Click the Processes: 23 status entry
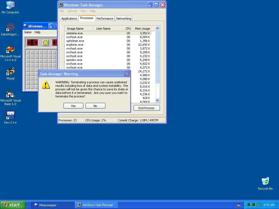This screenshot has height=209, width=279. click(68, 120)
